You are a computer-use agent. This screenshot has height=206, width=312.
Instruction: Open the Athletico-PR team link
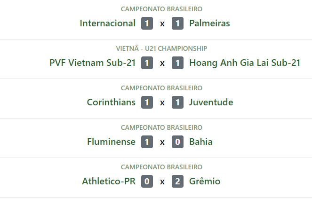click(109, 181)
